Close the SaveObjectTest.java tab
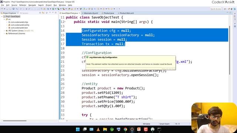This screenshot has height=133, width=237. coord(79,13)
